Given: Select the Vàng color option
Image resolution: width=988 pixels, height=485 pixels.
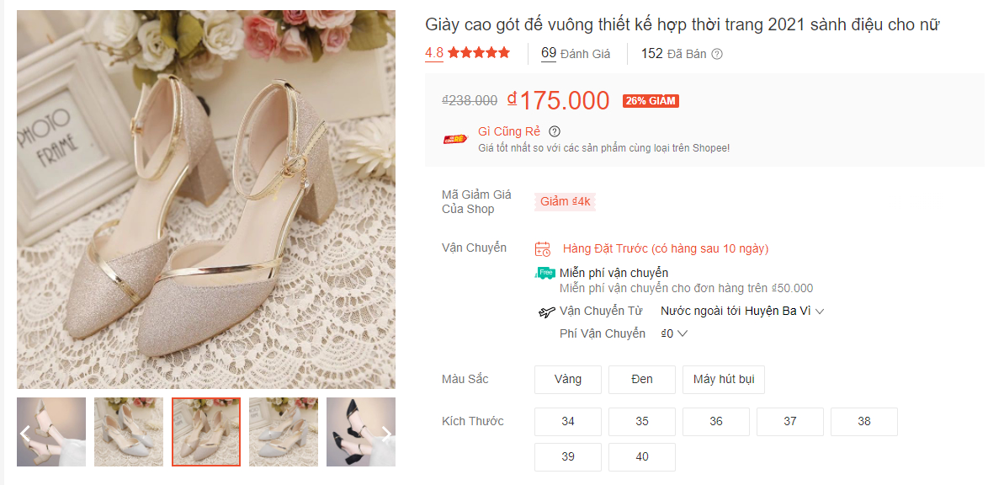Looking at the screenshot, I should pyautogui.click(x=568, y=379).
